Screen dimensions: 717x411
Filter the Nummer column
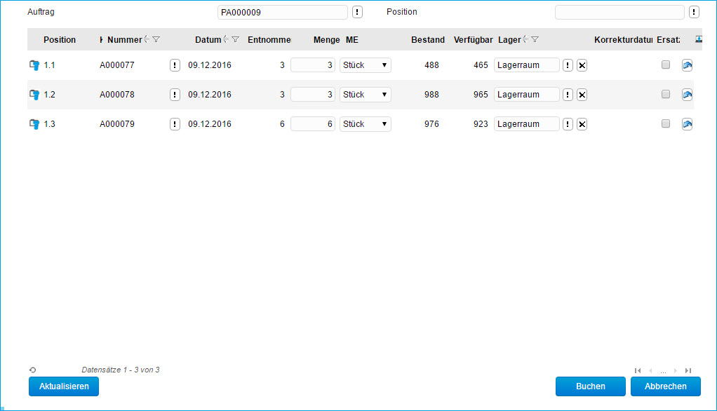(x=156, y=39)
